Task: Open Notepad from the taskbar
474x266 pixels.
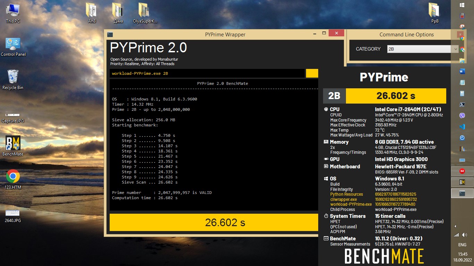Action: pyautogui.click(x=462, y=82)
